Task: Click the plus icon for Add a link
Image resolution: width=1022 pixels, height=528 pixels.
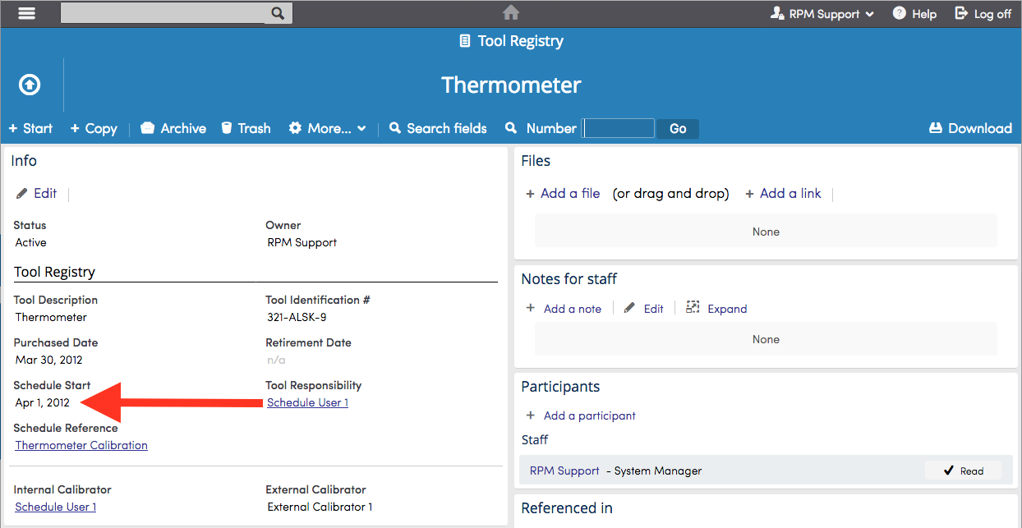Action: [x=750, y=194]
